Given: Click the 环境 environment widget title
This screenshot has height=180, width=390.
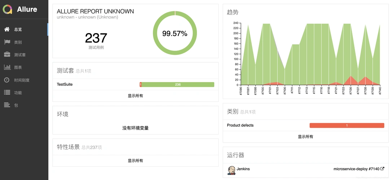Looking at the screenshot, I should pyautogui.click(x=62, y=114).
